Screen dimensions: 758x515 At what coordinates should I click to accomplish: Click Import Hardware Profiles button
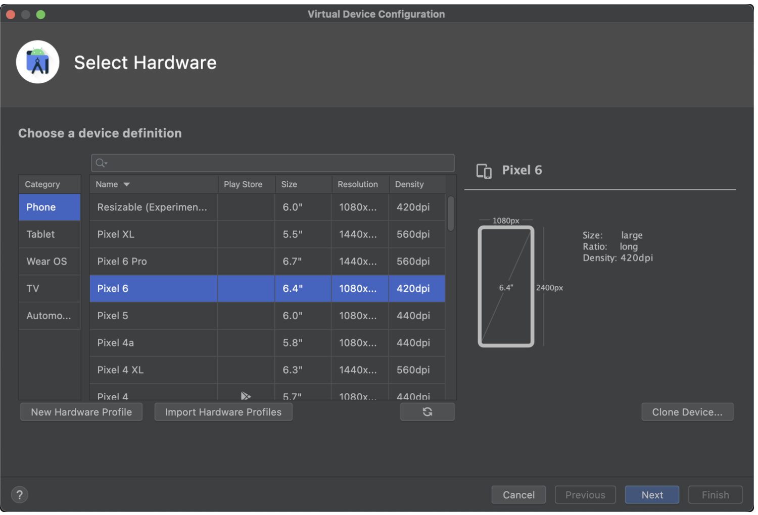pyautogui.click(x=223, y=412)
